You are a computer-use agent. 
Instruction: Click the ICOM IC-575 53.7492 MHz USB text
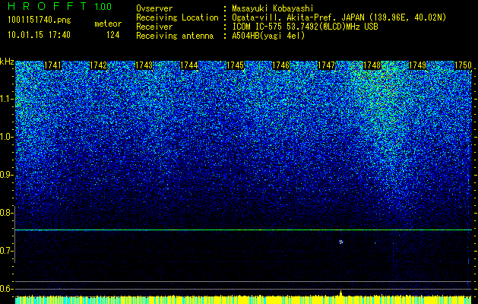305,27
